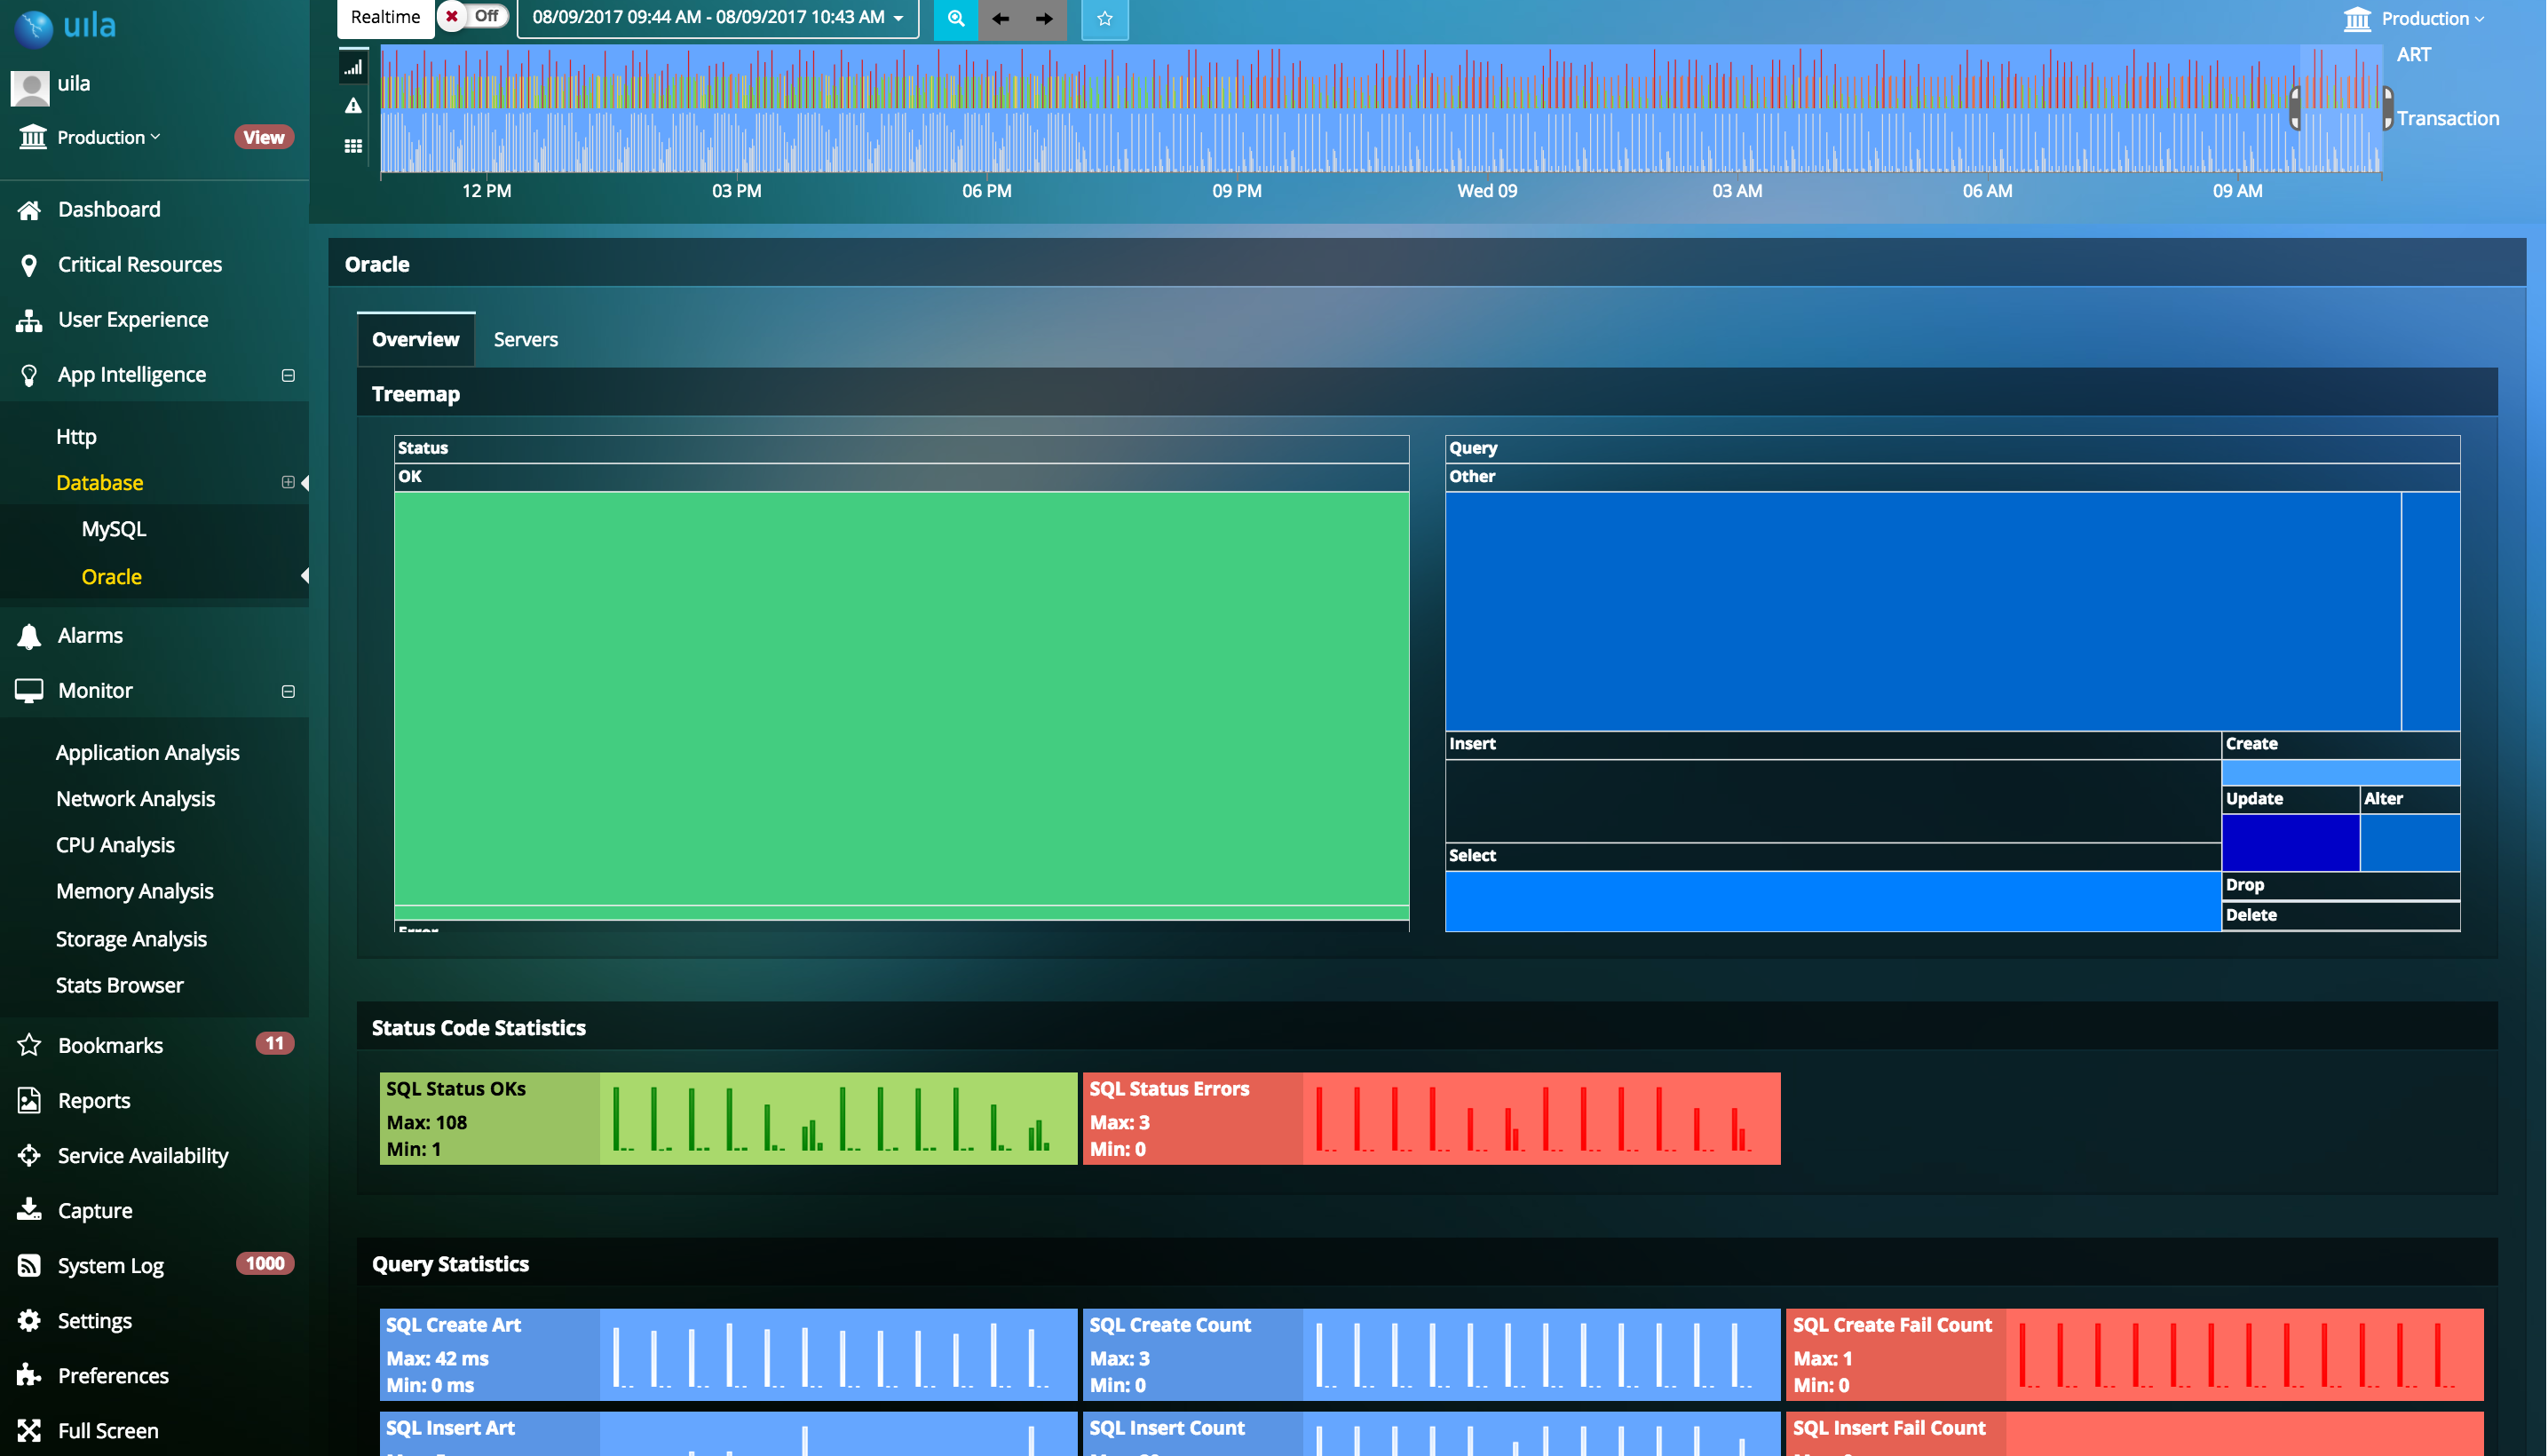
Task: Expand the Database tree item
Action: 288,482
